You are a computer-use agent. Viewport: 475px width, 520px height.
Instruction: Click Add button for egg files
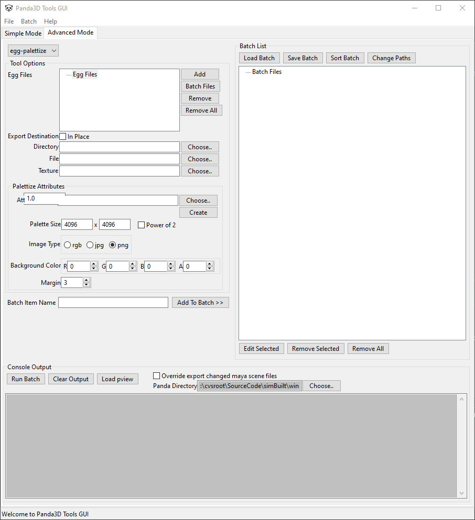point(200,74)
